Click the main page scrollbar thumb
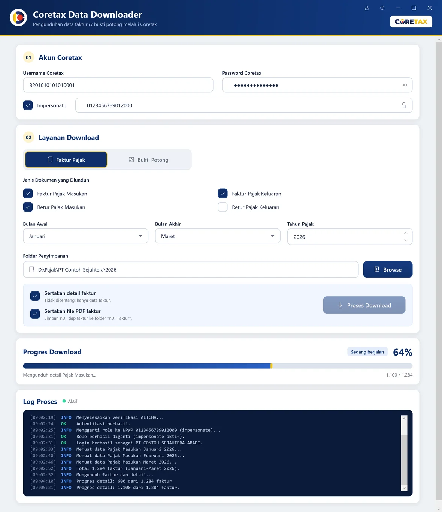 [439, 271]
